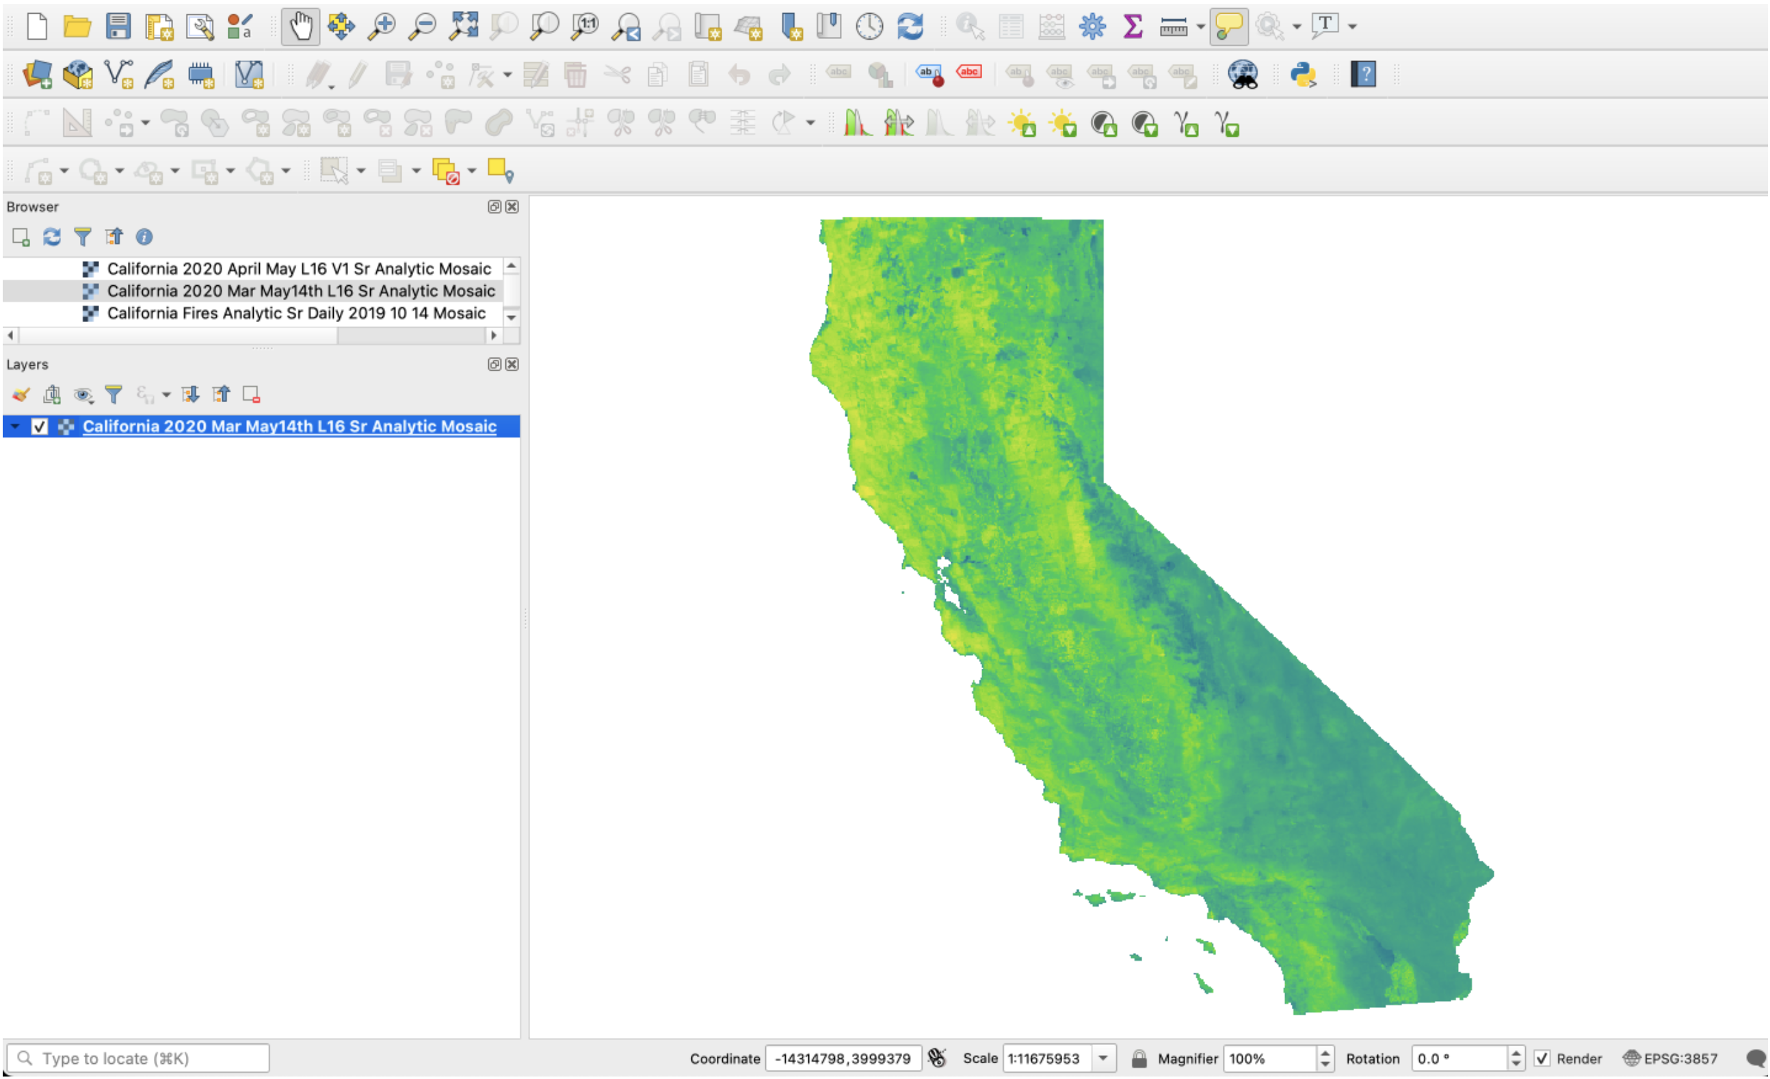This screenshot has height=1079, width=1770.
Task: Expand the California 2020 Mar layer entry
Action: coord(14,426)
